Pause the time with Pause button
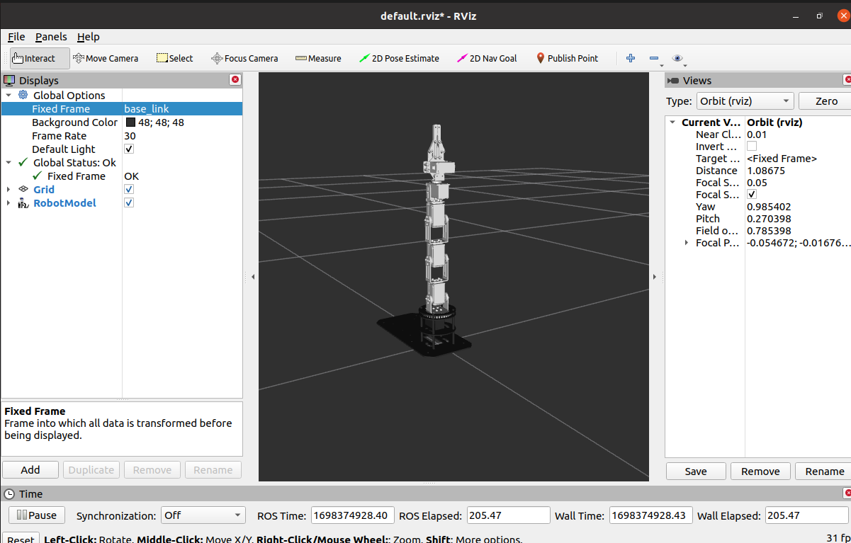The width and height of the screenshot is (851, 543). [36, 515]
